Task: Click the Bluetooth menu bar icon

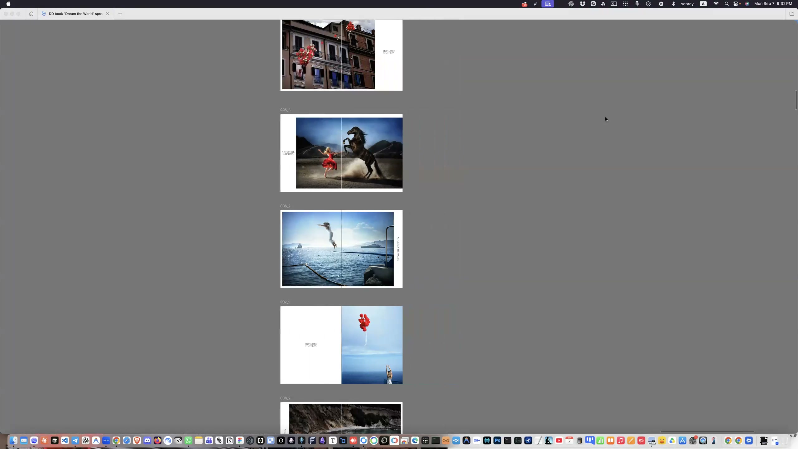Action: coord(673,4)
